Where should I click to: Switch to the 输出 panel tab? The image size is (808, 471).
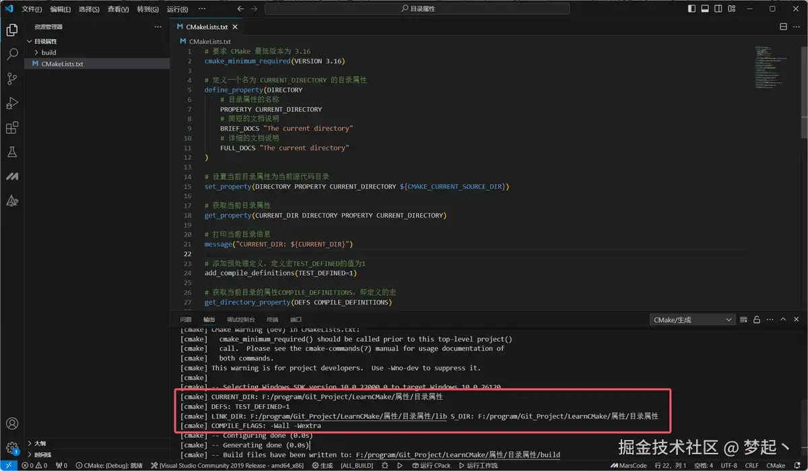pos(209,319)
